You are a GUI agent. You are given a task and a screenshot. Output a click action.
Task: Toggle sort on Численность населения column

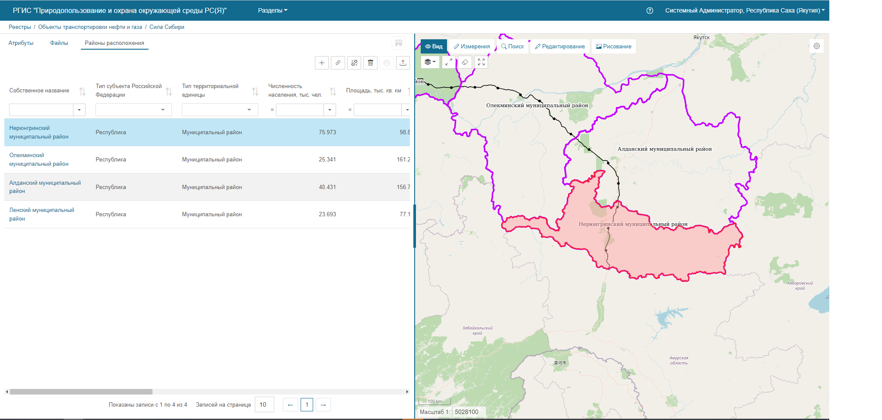pos(333,91)
